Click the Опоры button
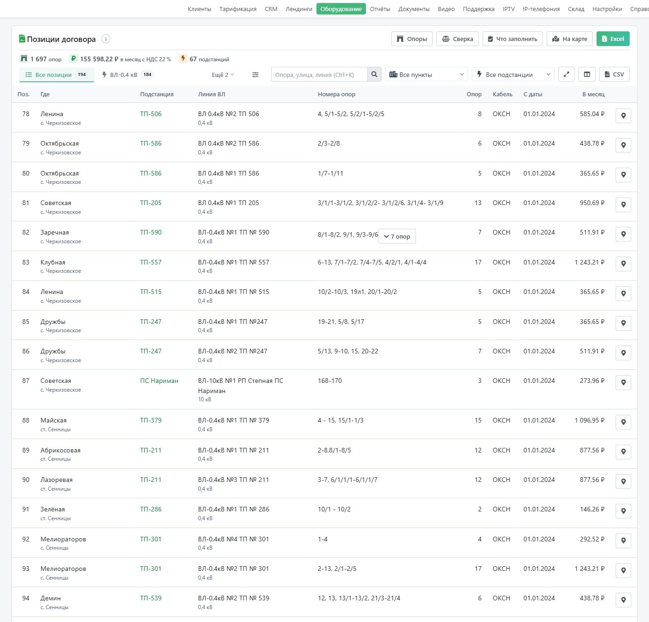Viewport: 649px width, 622px height. click(412, 39)
